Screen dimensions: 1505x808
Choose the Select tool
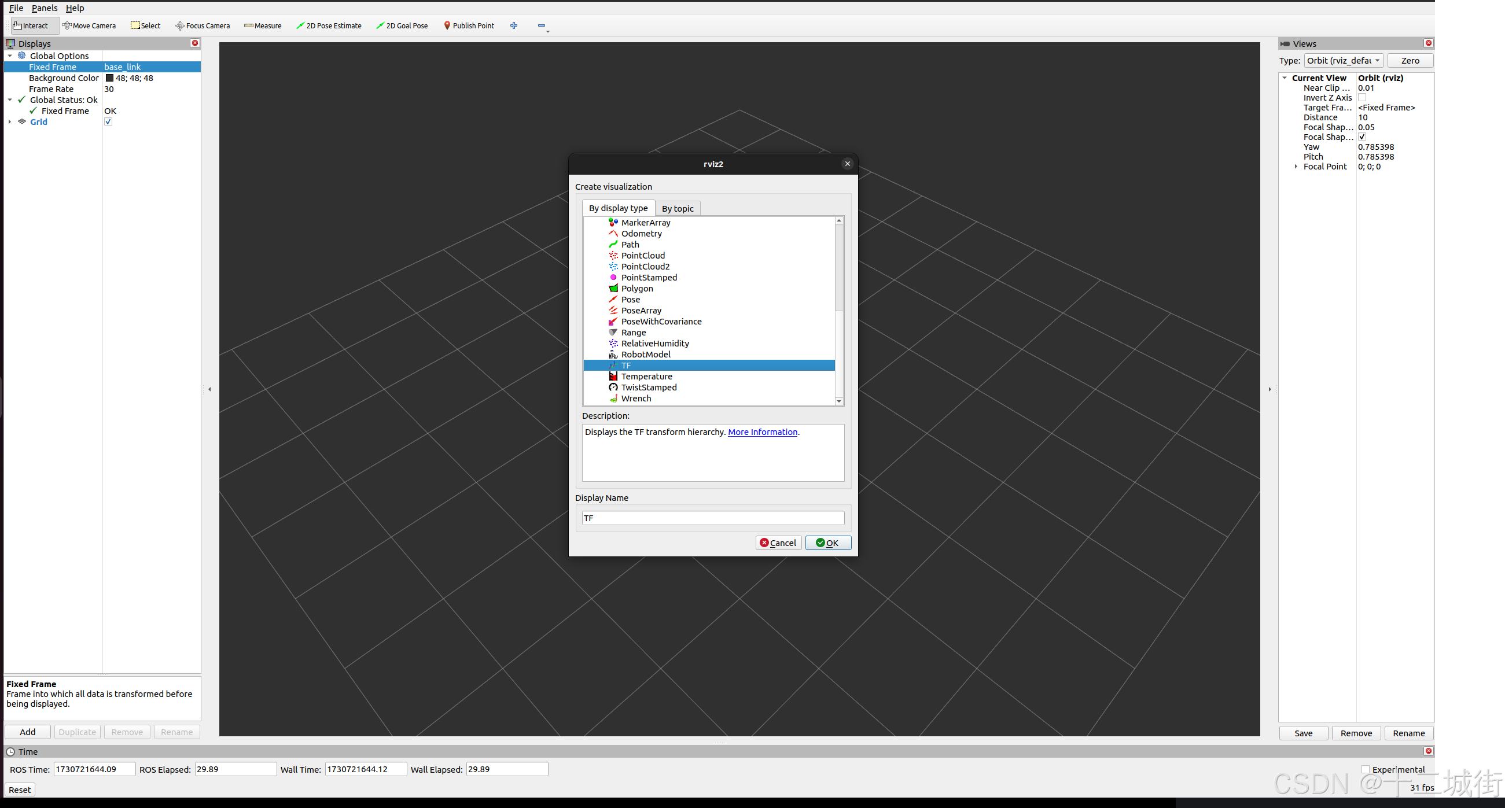coord(145,25)
